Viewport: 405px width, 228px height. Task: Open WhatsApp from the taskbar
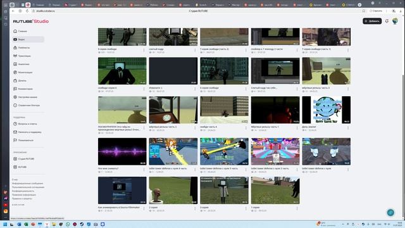tap(68, 224)
